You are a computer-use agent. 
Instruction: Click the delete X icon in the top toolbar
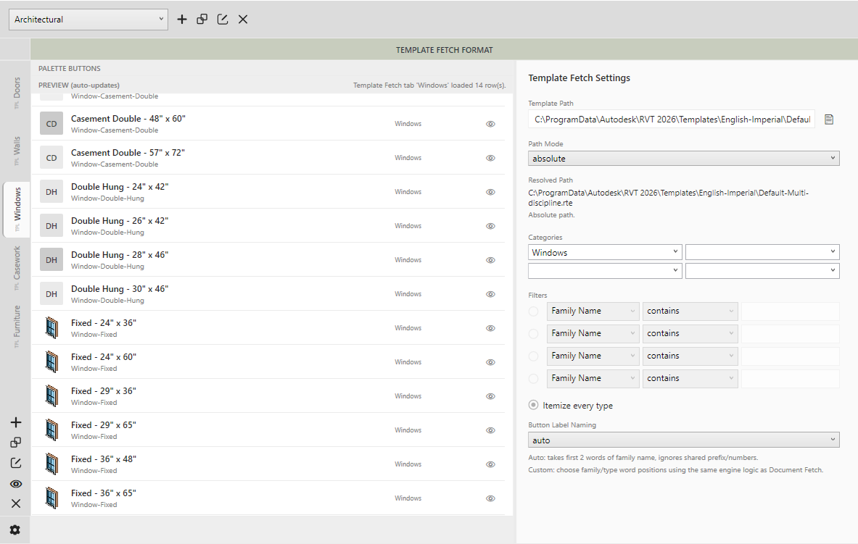point(242,19)
